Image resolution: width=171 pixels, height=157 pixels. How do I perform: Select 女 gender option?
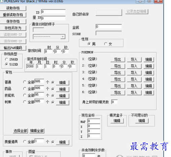click(x=105, y=44)
